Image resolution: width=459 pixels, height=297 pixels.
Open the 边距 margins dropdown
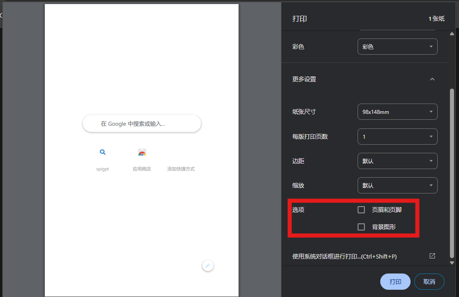pos(397,161)
